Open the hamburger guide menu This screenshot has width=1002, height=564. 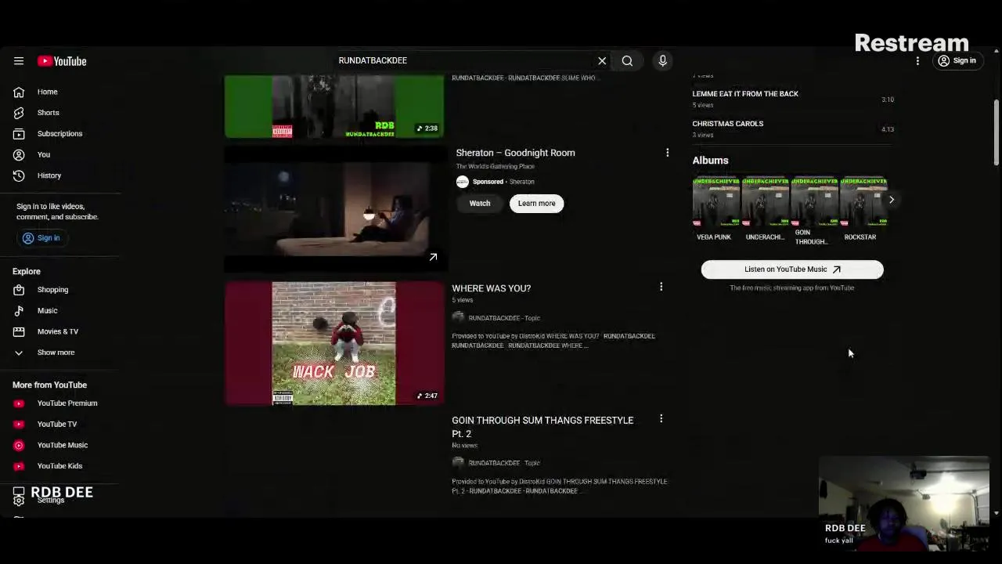[x=19, y=60]
